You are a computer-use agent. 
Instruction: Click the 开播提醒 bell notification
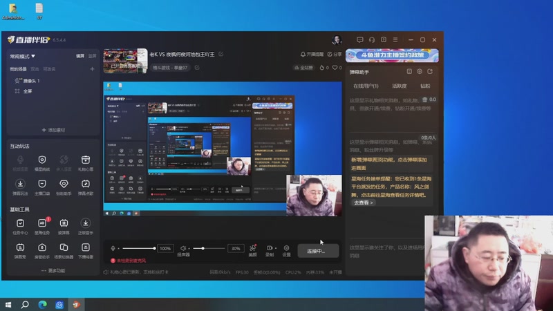click(312, 54)
